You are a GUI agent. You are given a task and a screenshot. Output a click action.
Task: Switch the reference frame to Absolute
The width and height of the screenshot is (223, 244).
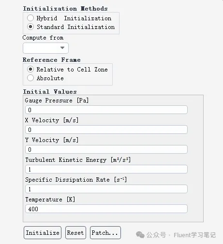click(x=30, y=78)
